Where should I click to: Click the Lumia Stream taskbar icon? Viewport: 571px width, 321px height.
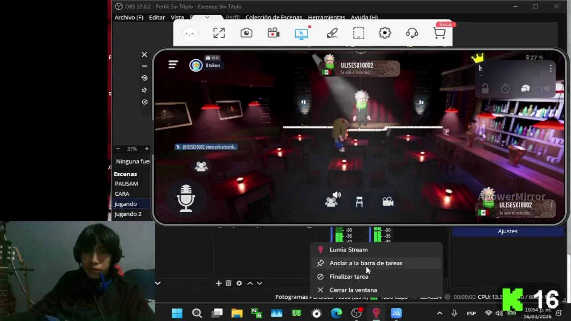(x=376, y=313)
